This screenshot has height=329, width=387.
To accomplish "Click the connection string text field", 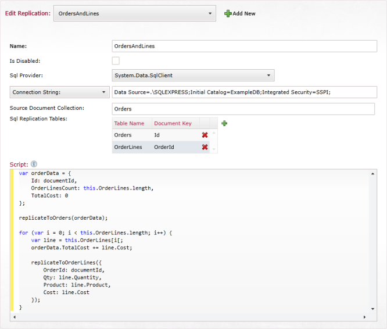I will 244,92.
